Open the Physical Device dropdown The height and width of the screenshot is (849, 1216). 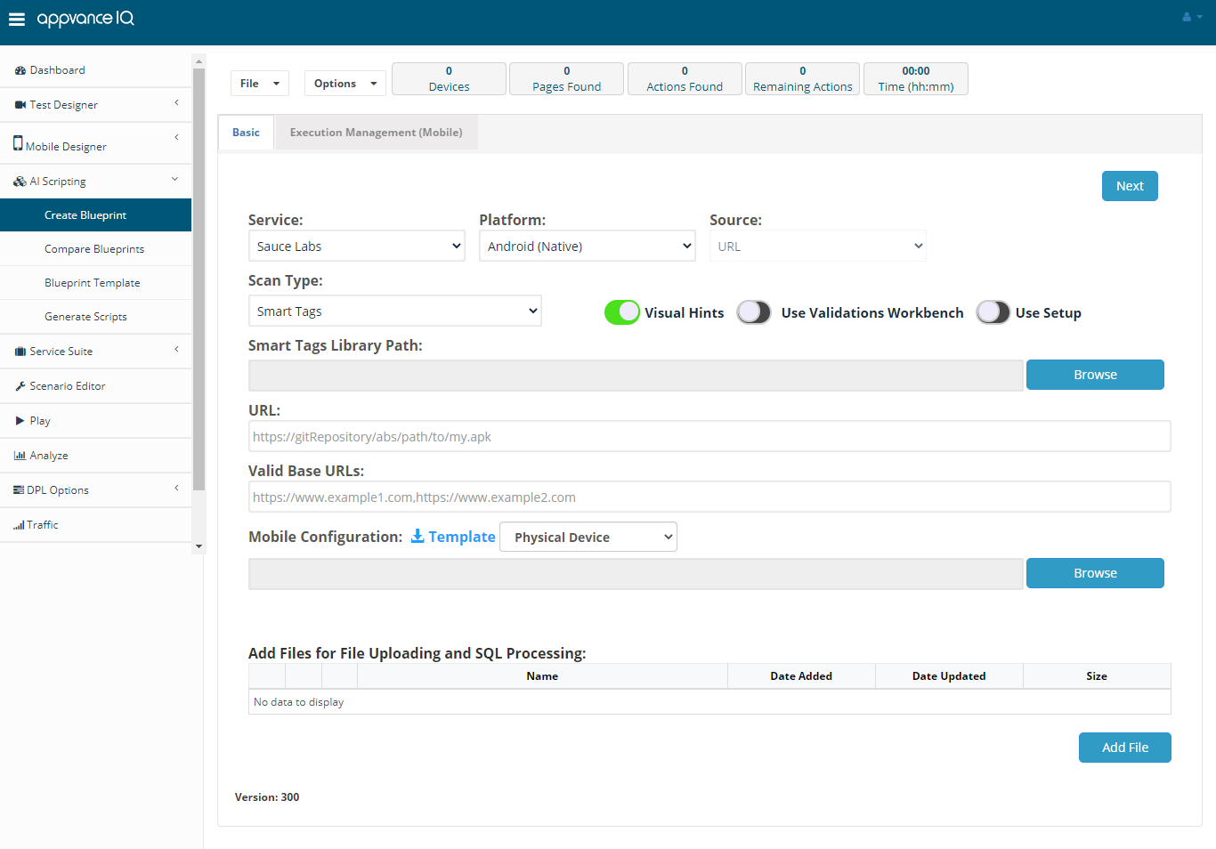coord(588,538)
